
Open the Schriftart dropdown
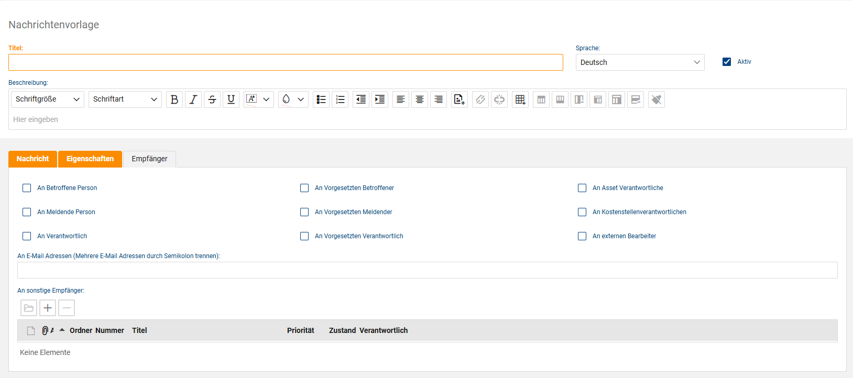point(125,99)
